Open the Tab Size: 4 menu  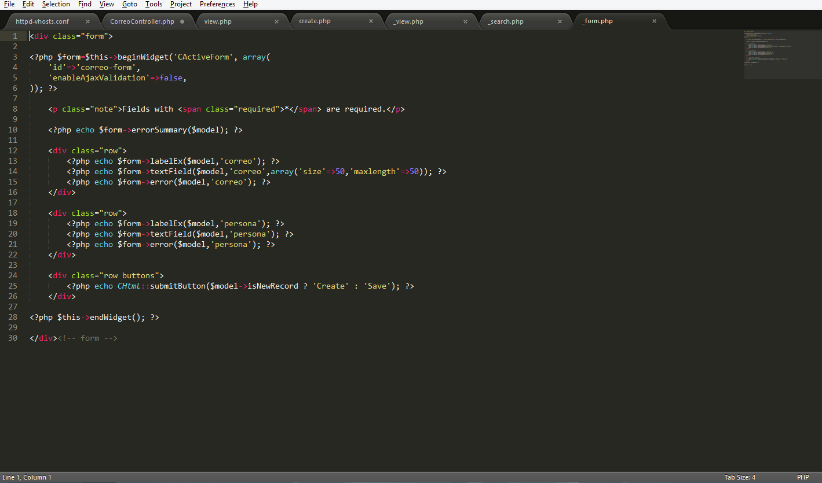(x=740, y=477)
